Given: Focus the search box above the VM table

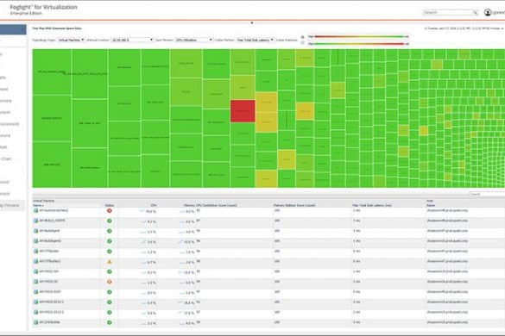Looking at the screenshot, I should [x=487, y=195].
